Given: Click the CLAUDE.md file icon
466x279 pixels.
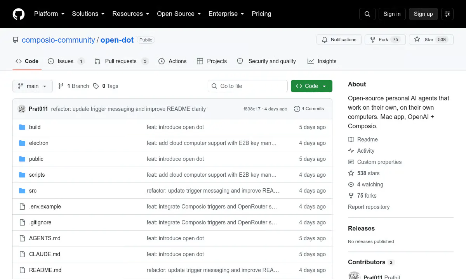Looking at the screenshot, I should pyautogui.click(x=22, y=254).
